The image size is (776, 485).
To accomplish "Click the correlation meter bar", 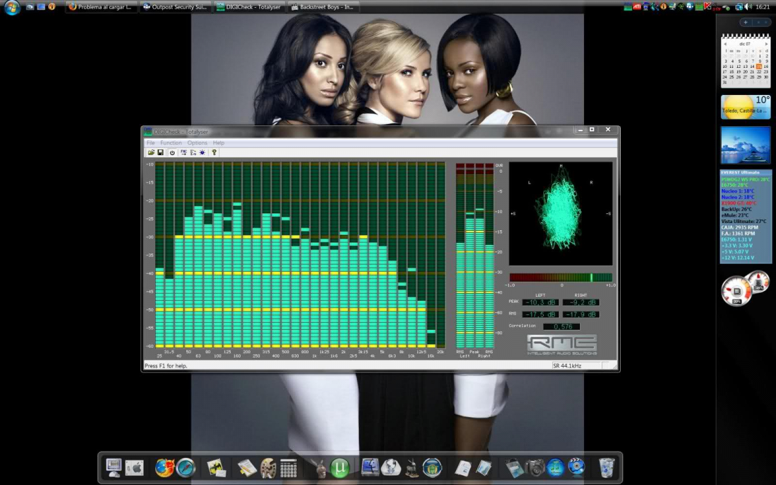I will (561, 277).
